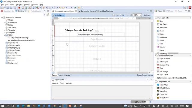
Task: Open the Navigate menu
Action: click(19, 5)
